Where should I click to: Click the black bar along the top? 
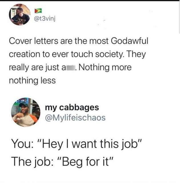pos(90,1)
